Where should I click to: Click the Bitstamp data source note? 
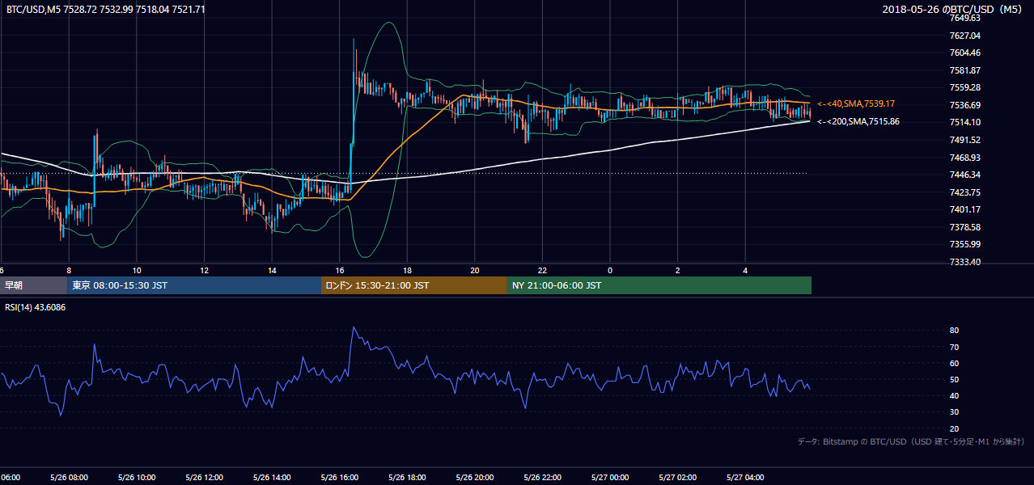pos(911,441)
